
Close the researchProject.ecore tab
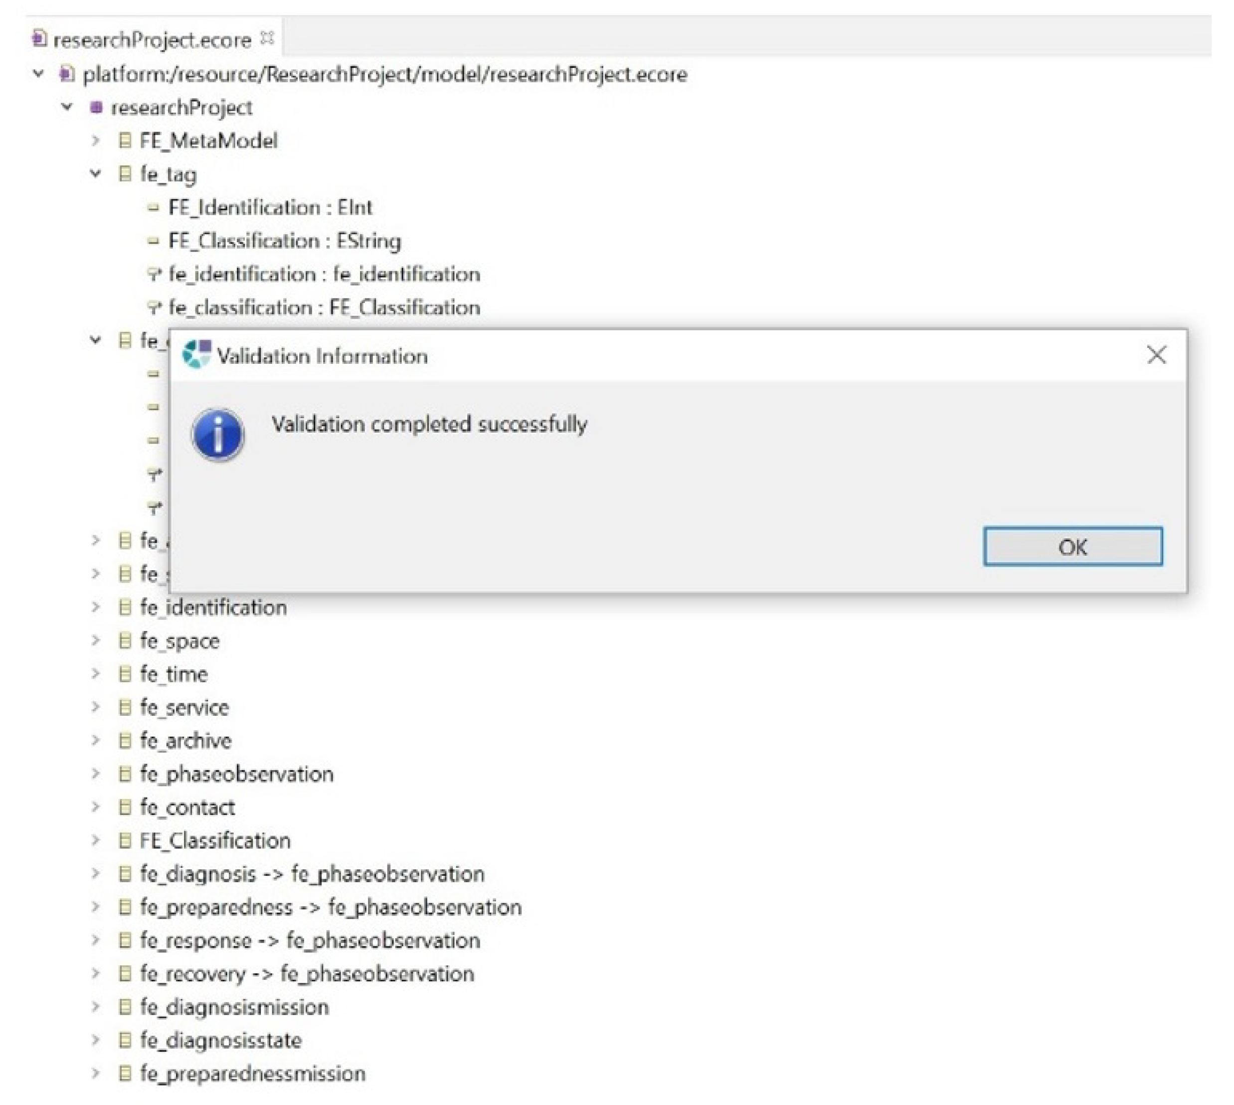point(267,39)
